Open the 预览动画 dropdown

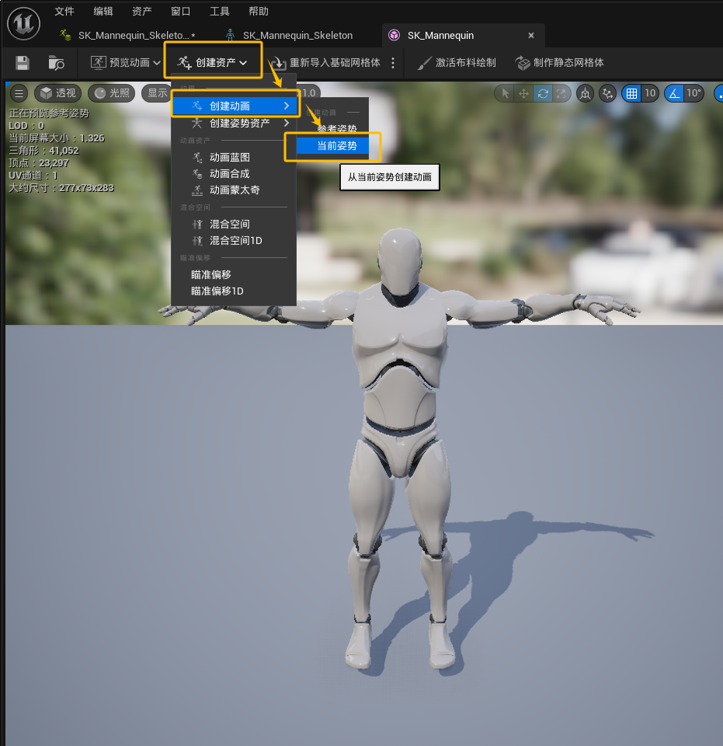click(x=125, y=63)
